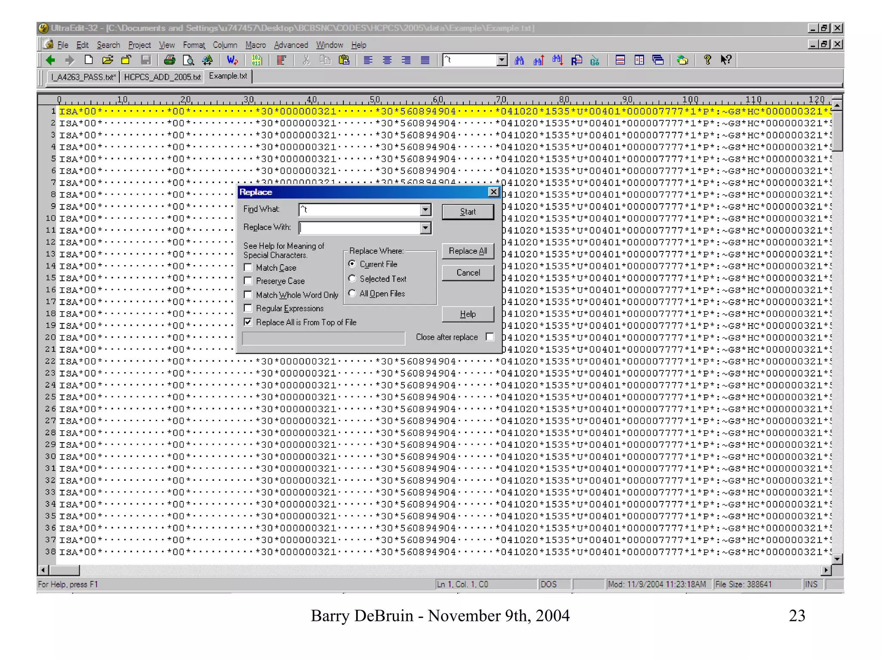Click the Paste clipboard icon
881x660 pixels.
pyautogui.click(x=344, y=60)
